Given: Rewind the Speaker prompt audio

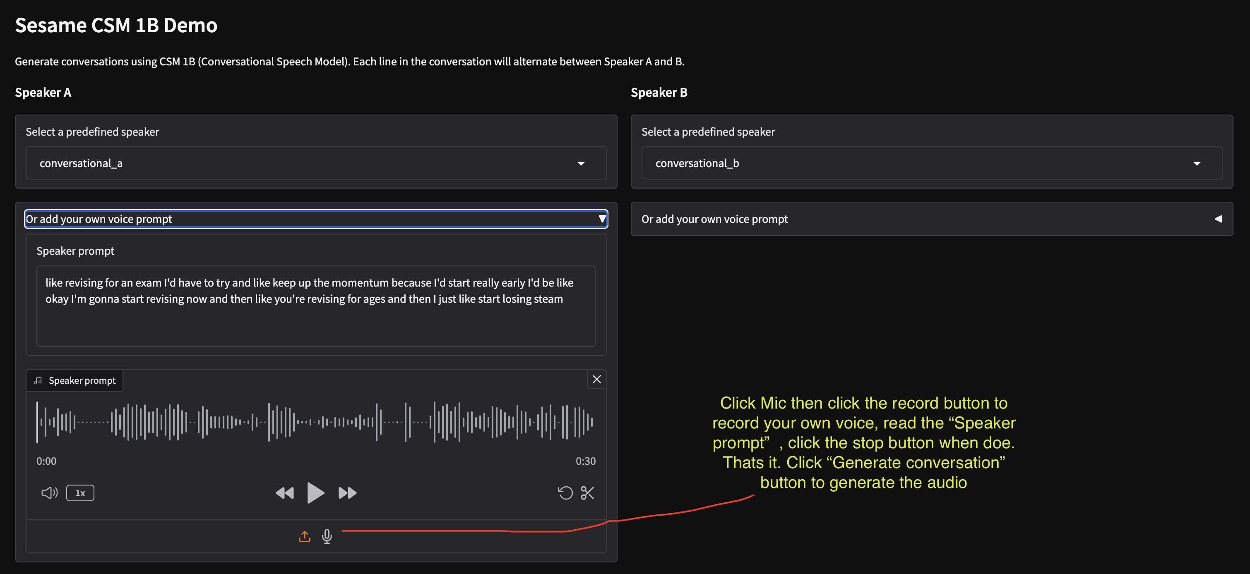Looking at the screenshot, I should [x=285, y=493].
